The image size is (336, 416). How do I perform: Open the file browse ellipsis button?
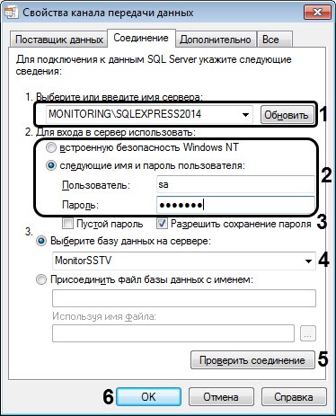(308, 333)
